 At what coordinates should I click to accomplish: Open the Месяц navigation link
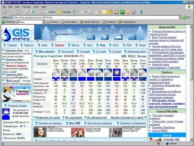pyautogui.click(x=75, y=45)
